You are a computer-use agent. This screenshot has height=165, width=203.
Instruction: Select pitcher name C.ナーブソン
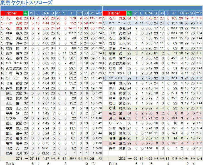[x=117, y=23]
